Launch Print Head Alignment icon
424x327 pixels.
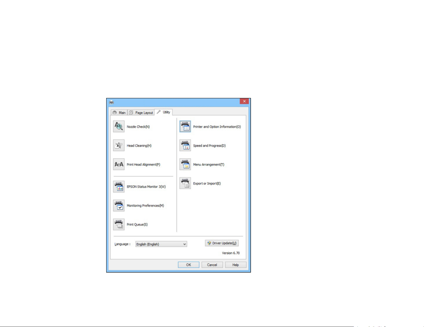pyautogui.click(x=119, y=164)
